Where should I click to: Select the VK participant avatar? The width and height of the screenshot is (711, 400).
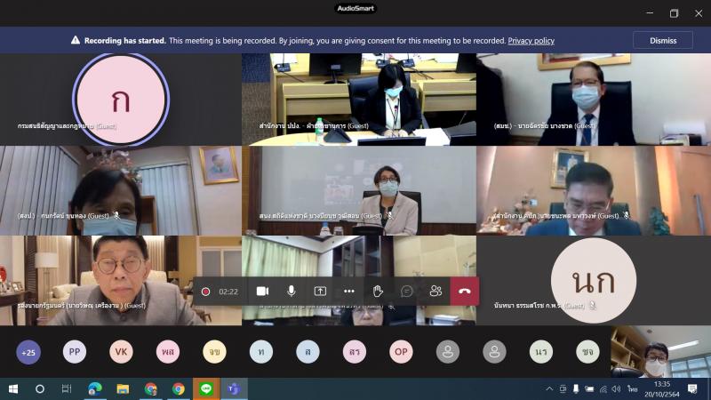point(121,351)
